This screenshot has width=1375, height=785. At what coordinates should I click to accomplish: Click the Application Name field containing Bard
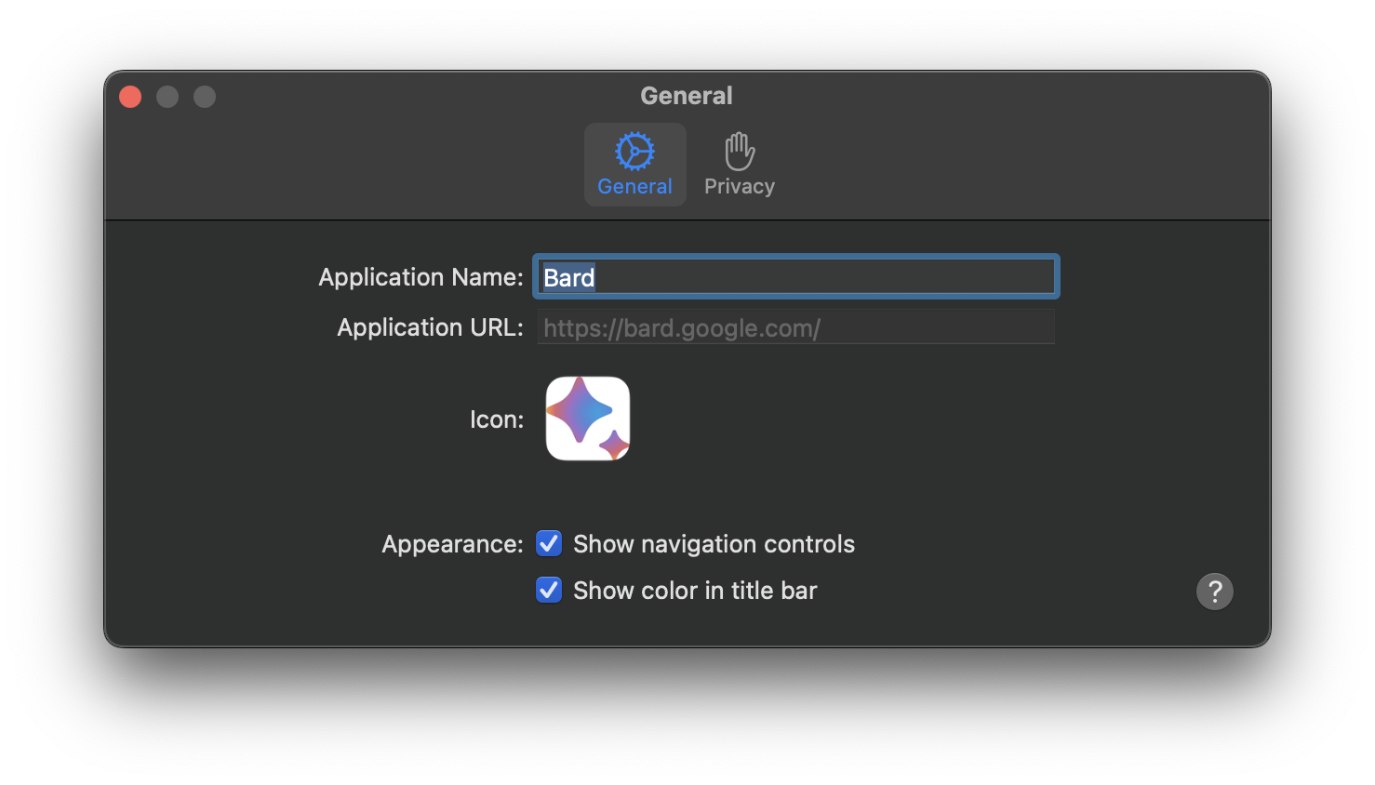click(796, 277)
